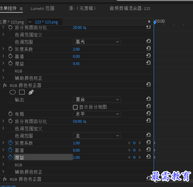Screen dimensions: 193x187
Task: Toggle stopwatch for 拆分视图百分比 50.00 %
Action: click(11, 121)
